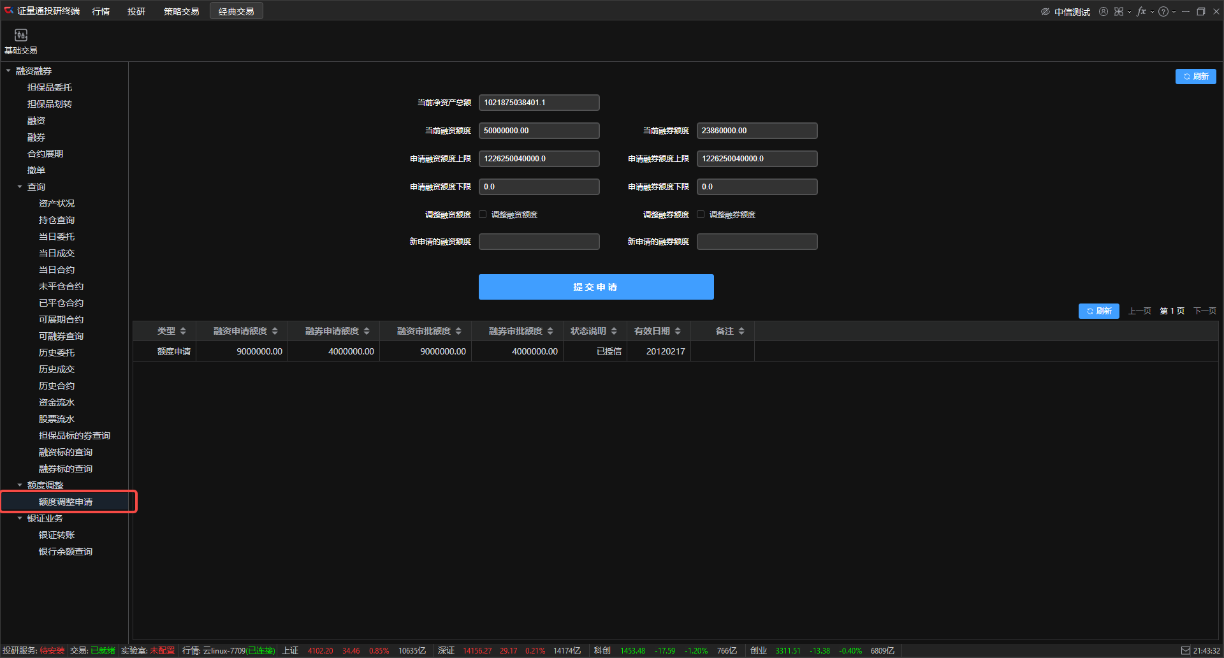Collapse the 银证业务 tree section
This screenshot has width=1224, height=658.
pos(20,518)
